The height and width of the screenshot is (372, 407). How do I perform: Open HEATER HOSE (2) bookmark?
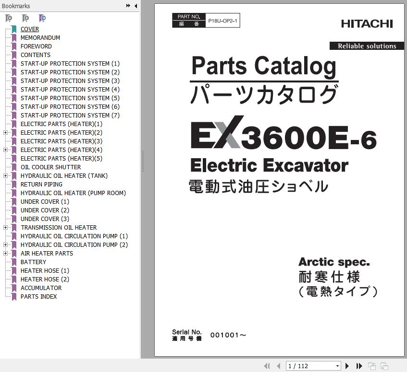pyautogui.click(x=45, y=279)
